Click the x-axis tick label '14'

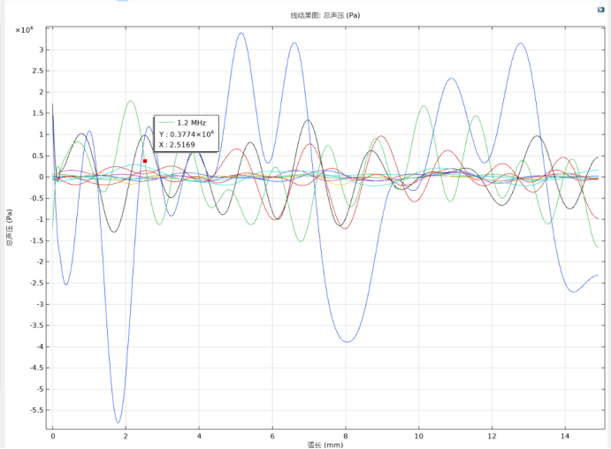(565, 436)
